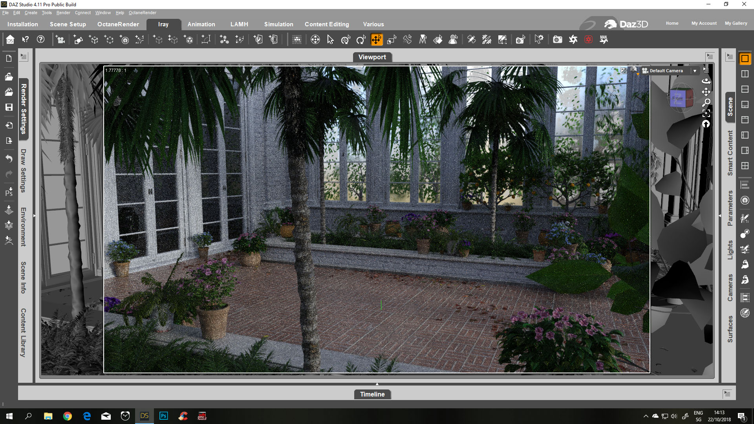Click the Undo arrow in left sidebar
This screenshot has width=754, height=424.
[x=9, y=159]
